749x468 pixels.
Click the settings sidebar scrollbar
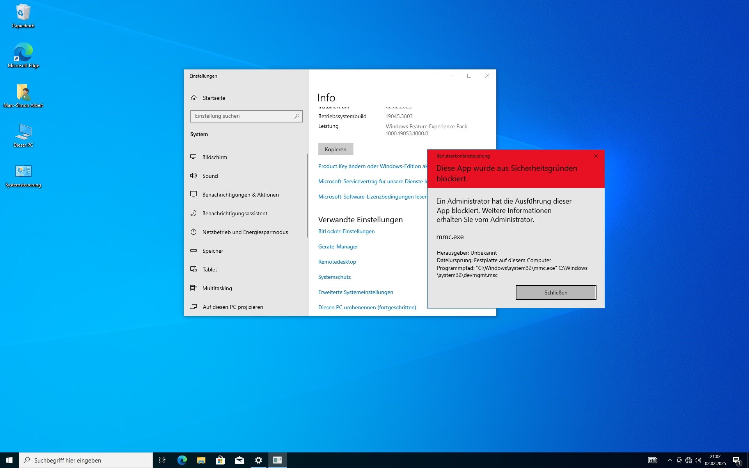point(307,195)
